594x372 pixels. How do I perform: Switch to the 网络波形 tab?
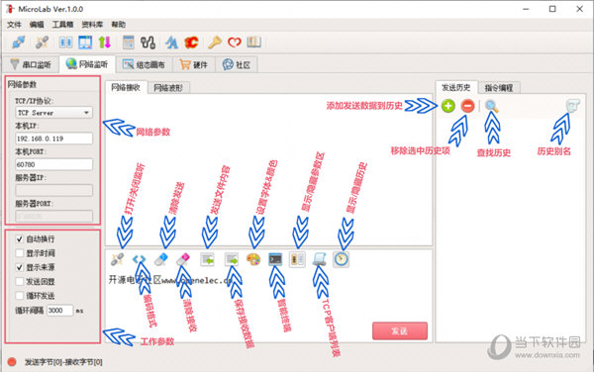pyautogui.click(x=168, y=88)
